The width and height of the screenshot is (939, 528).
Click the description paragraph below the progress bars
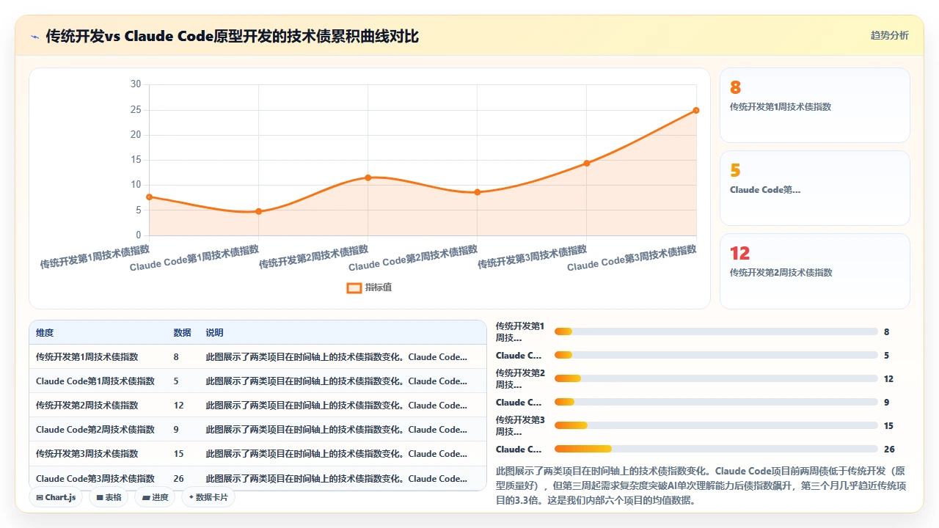[x=702, y=485]
